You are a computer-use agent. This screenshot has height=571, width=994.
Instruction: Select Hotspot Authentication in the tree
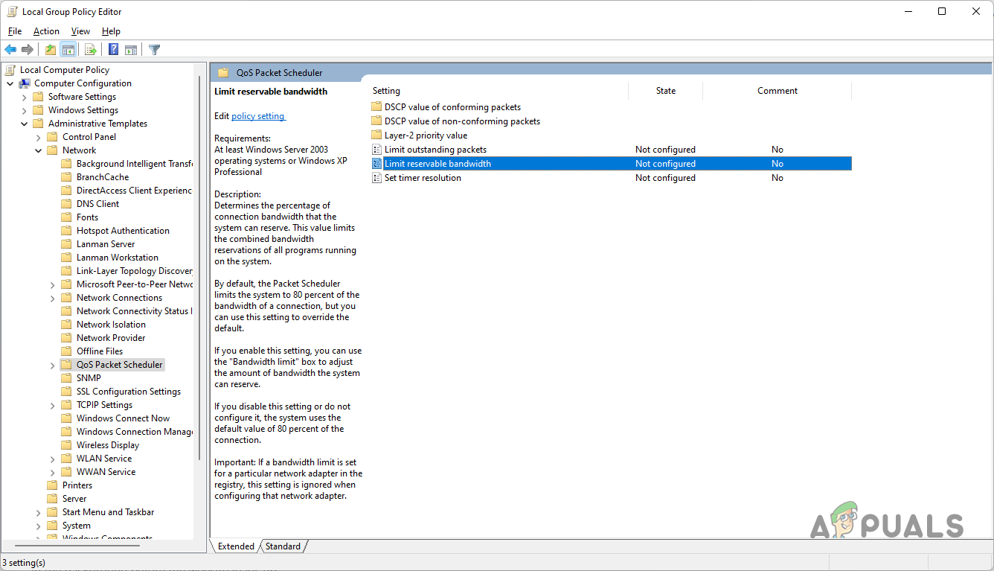pyautogui.click(x=123, y=231)
